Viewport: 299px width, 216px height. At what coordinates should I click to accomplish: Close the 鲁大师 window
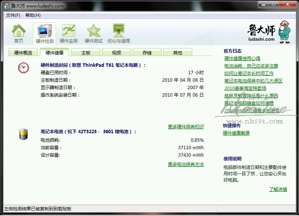point(287,4)
